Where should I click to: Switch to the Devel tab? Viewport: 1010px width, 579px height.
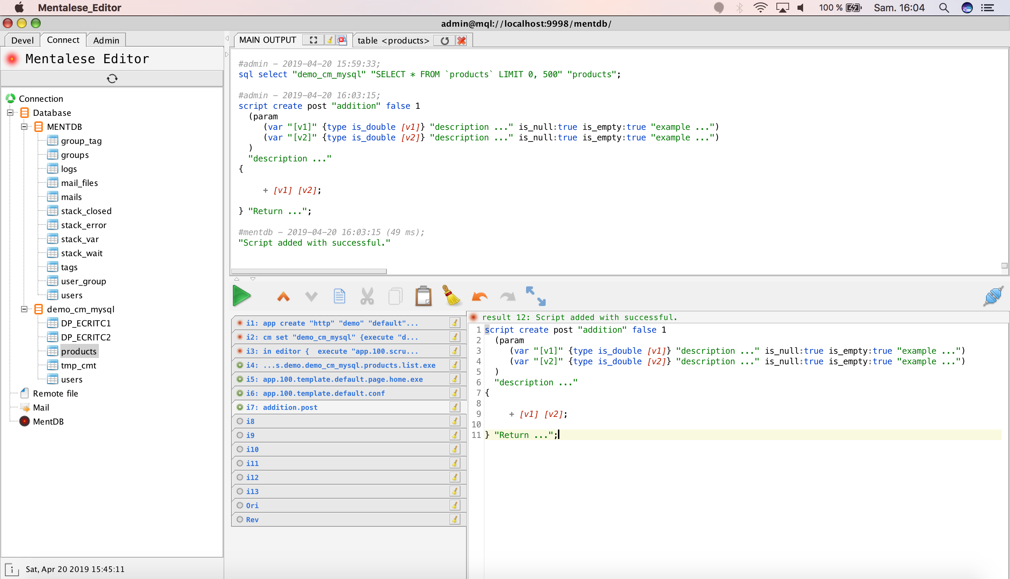point(22,40)
